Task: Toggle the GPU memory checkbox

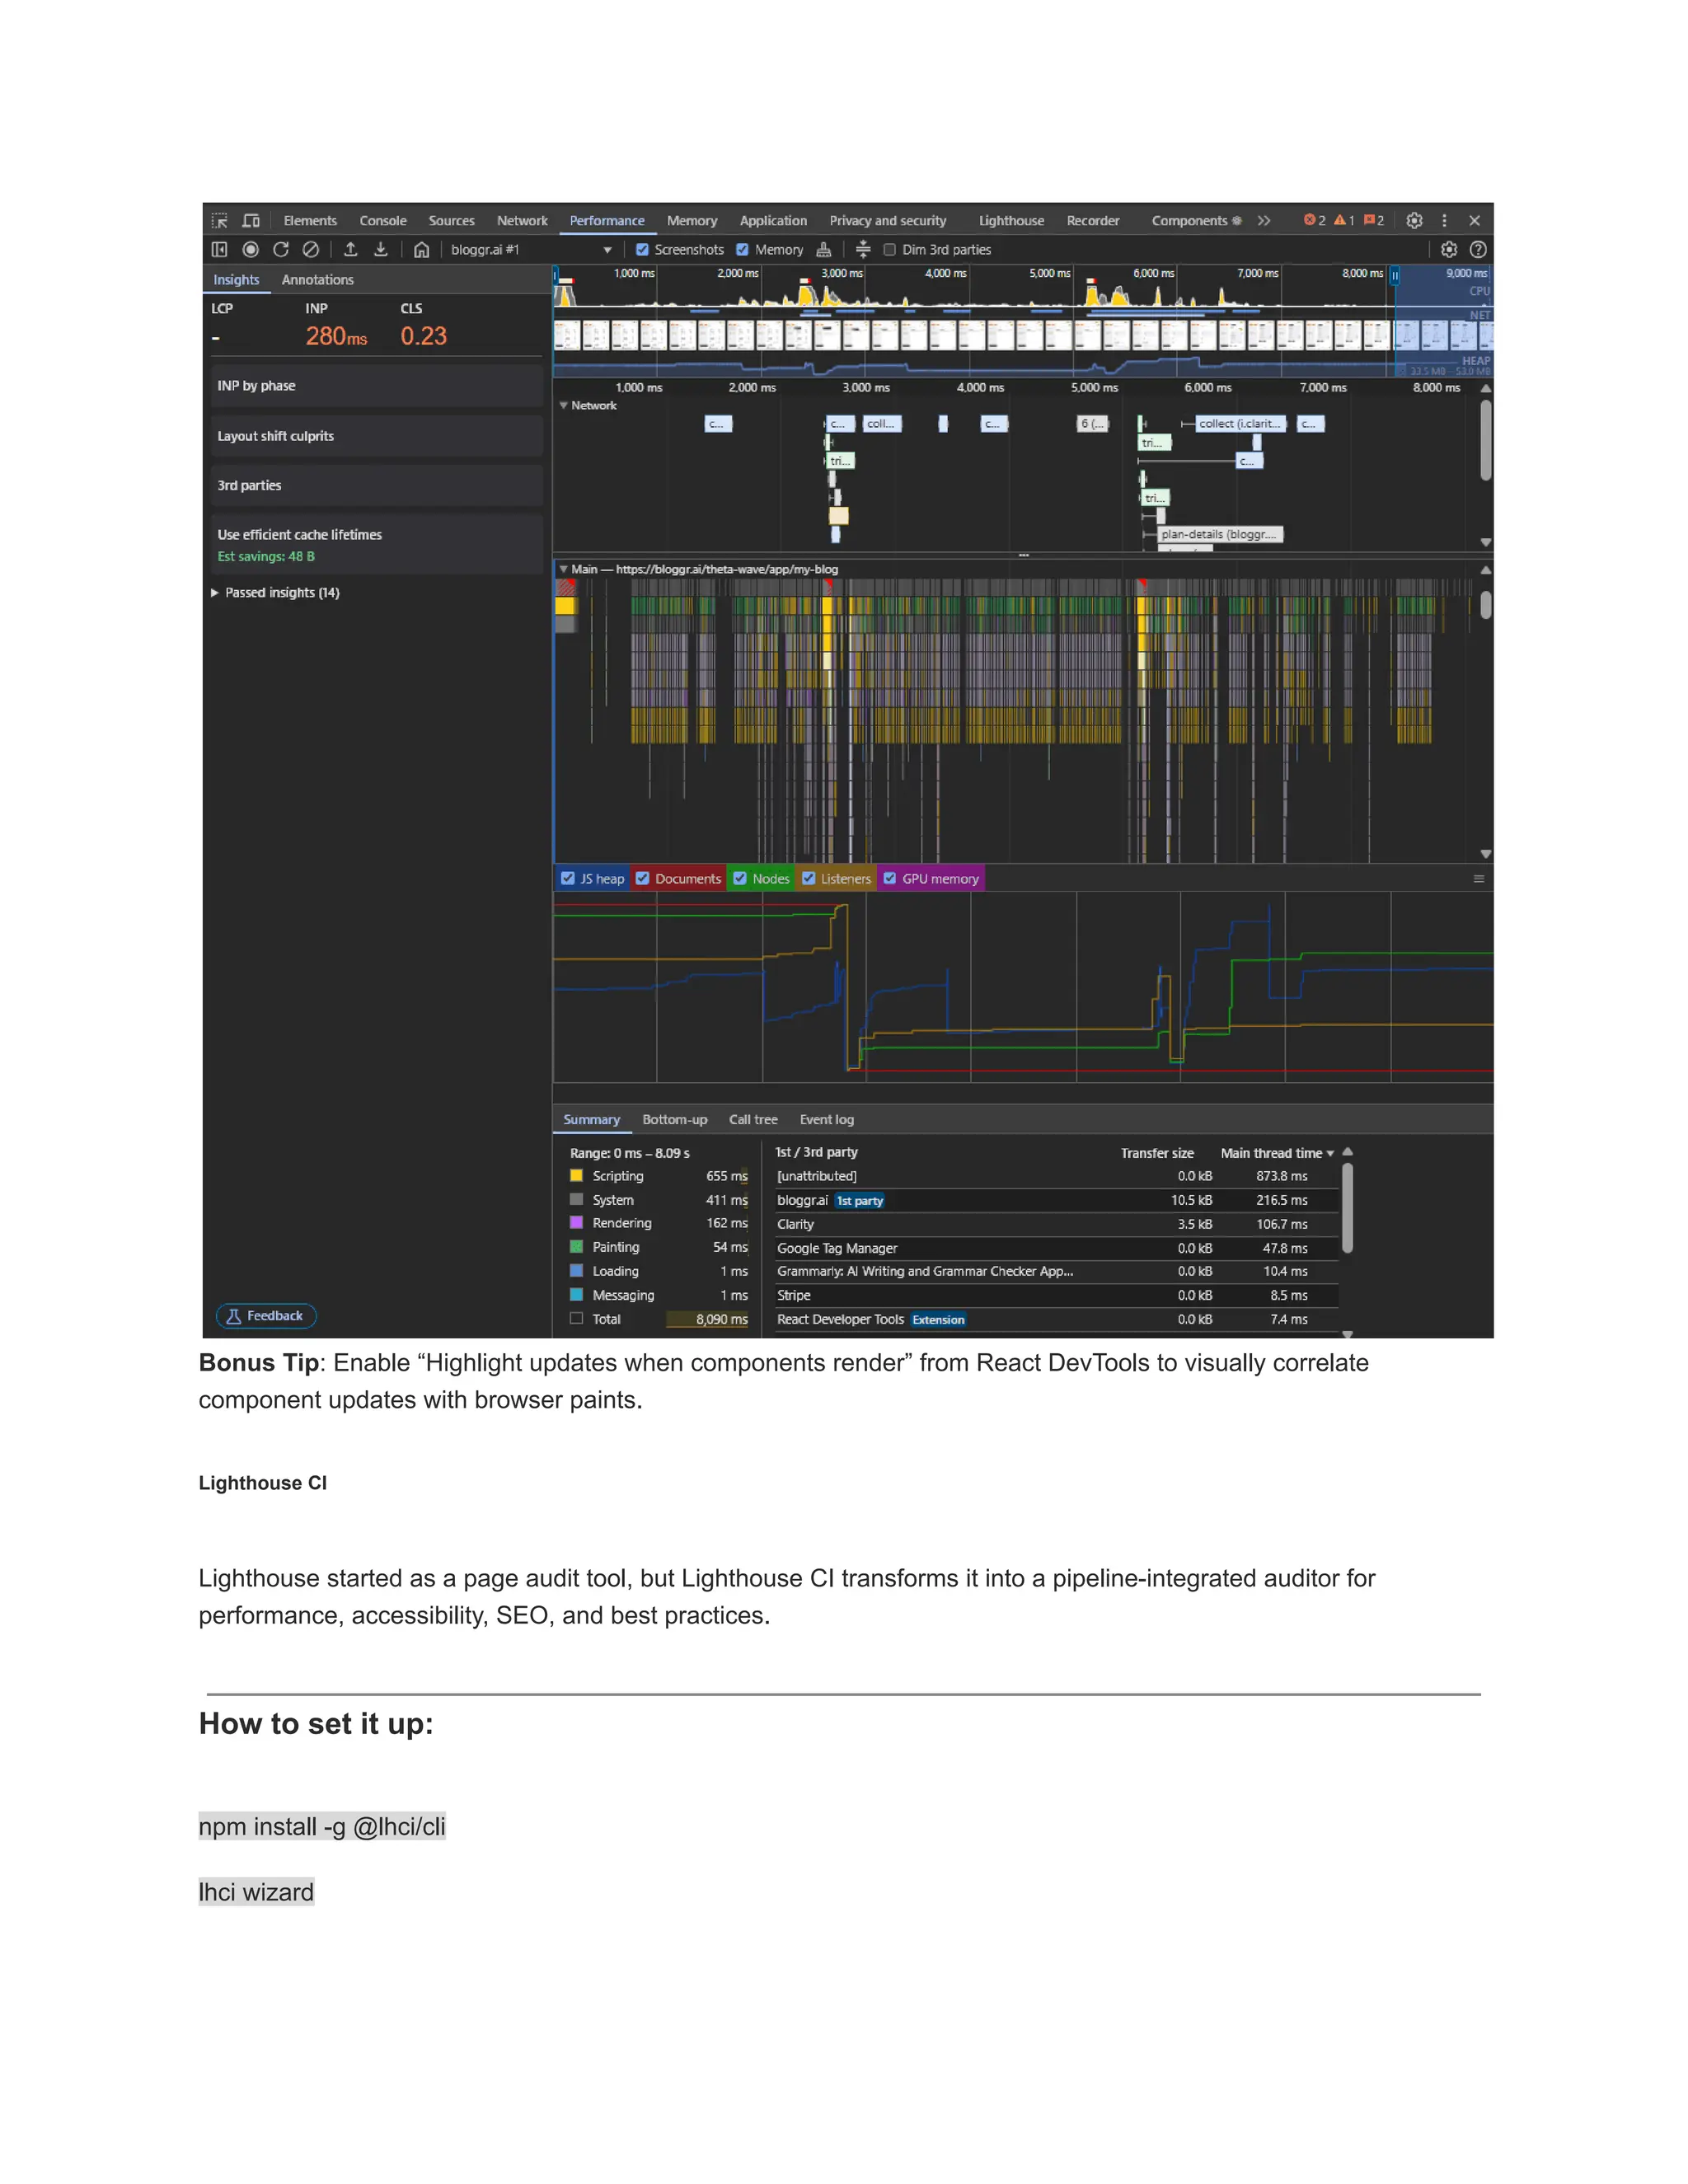Action: coord(889,878)
